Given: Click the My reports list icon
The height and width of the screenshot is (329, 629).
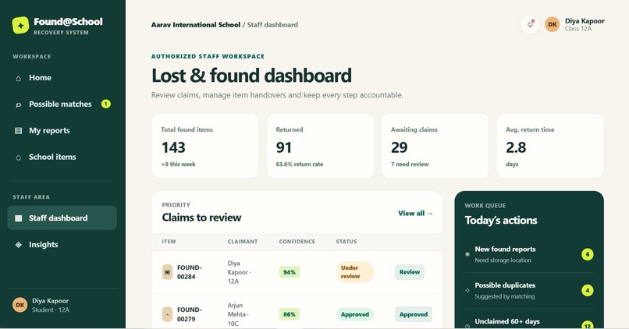Looking at the screenshot, I should [18, 131].
